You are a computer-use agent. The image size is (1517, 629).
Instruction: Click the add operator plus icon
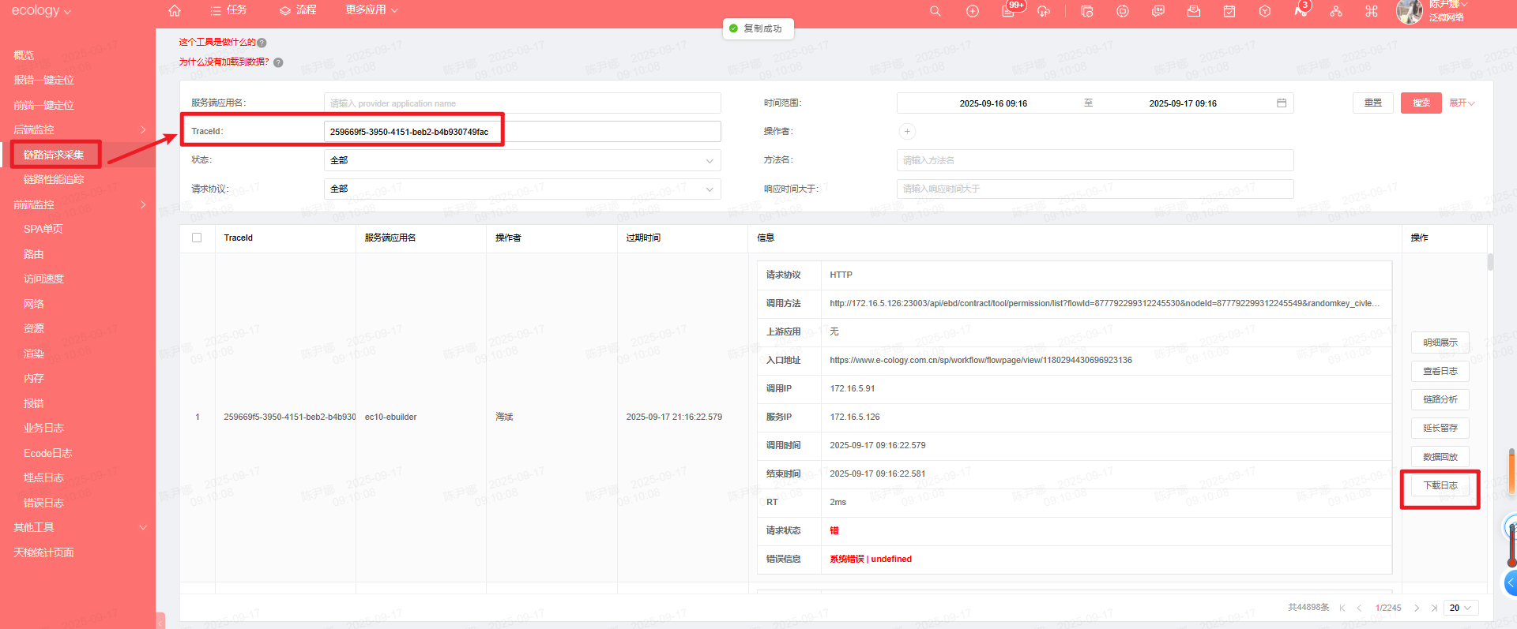point(907,132)
